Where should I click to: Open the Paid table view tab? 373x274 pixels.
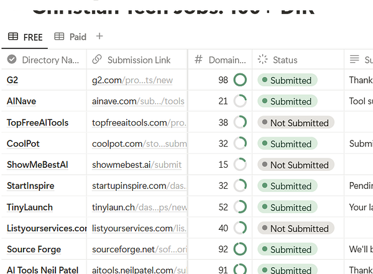point(70,37)
